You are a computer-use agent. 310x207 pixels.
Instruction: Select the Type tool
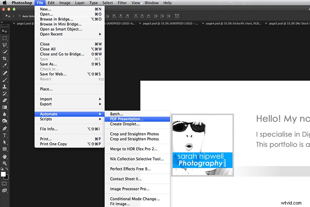click(x=5, y=135)
